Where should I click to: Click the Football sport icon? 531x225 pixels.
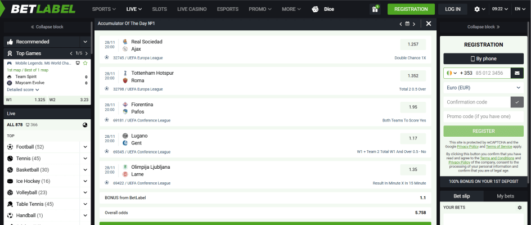(x=10, y=147)
